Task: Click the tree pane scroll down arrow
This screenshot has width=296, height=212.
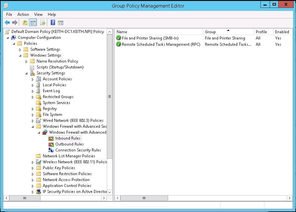Action: point(109,192)
